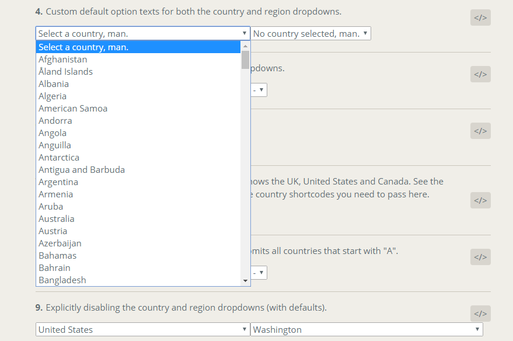Click the scrollbar down arrow of the country list
Image resolution: width=513 pixels, height=341 pixels.
[x=245, y=281]
